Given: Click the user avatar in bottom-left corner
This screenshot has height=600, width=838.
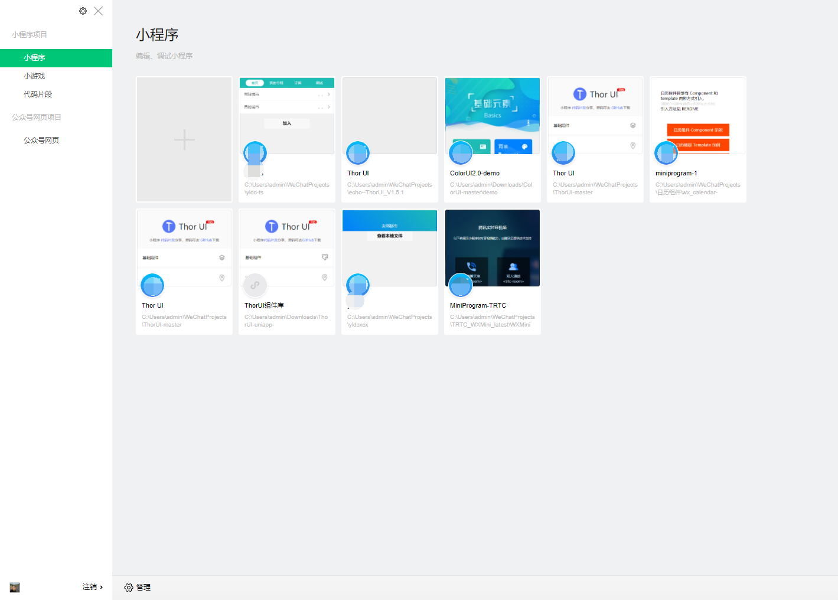Looking at the screenshot, I should [x=15, y=588].
